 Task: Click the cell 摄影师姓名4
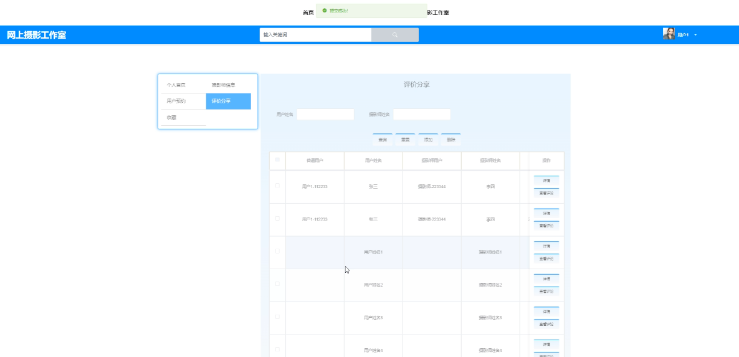[490, 350]
